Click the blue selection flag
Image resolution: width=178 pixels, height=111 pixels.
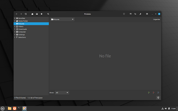(x=158, y=93)
